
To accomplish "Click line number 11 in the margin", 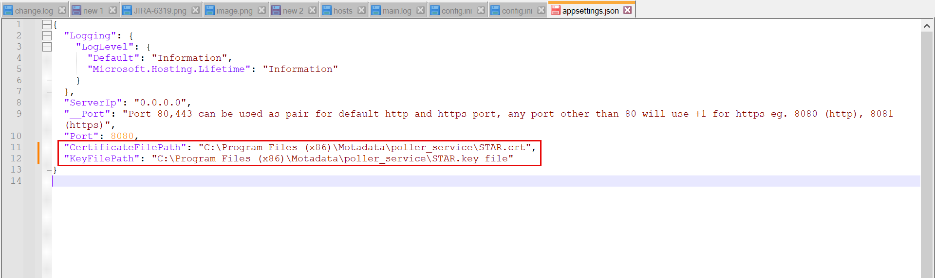I will point(16,147).
